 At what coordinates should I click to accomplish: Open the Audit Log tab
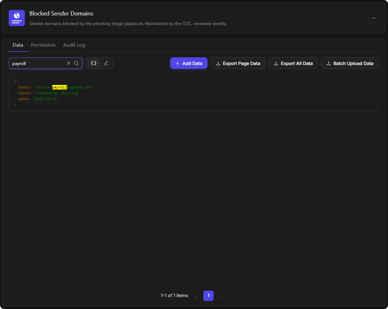(x=74, y=45)
